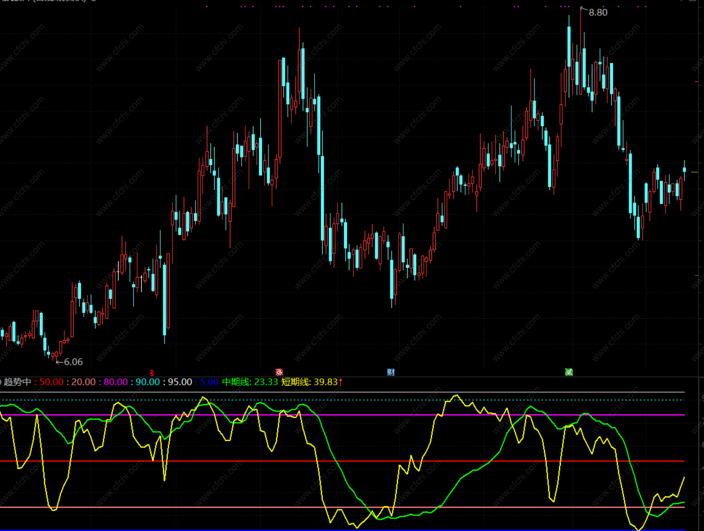Open the green 减 event marker
704x531 pixels.
click(569, 372)
